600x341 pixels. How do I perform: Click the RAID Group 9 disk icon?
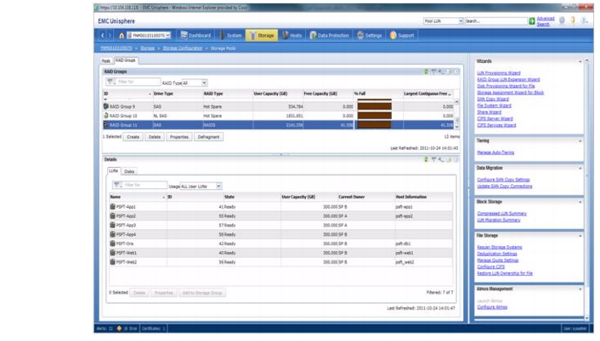coord(106,106)
